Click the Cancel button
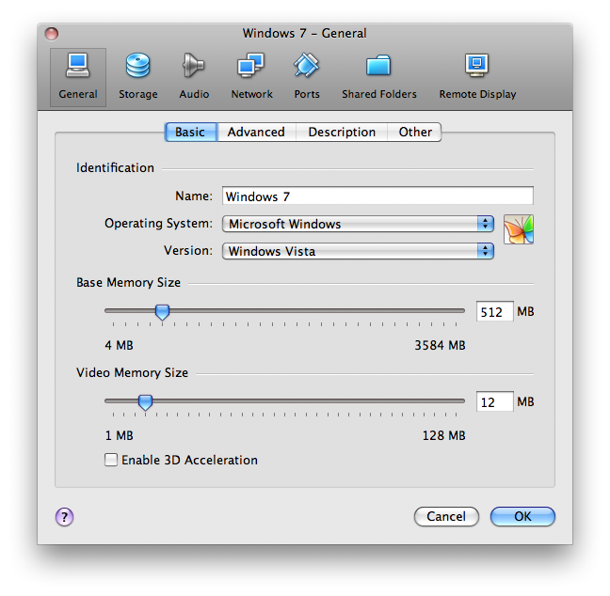 click(446, 516)
